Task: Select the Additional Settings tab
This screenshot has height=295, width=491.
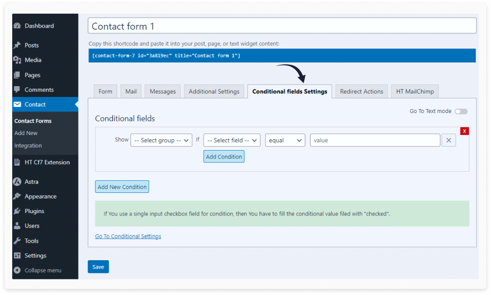Action: [214, 92]
